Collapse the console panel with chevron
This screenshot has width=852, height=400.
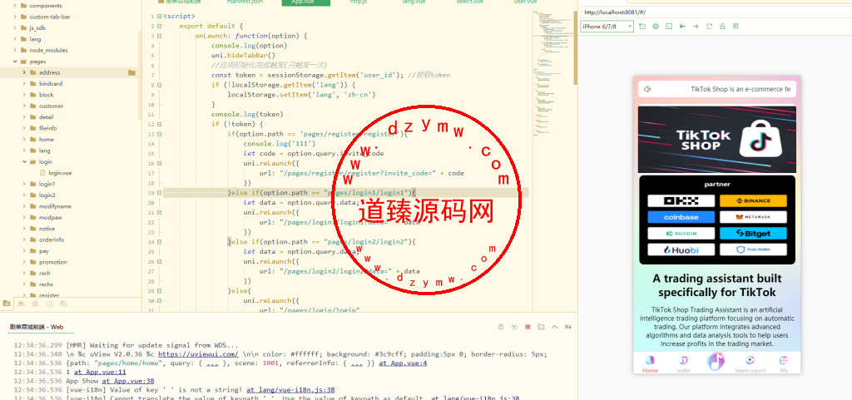tap(555, 327)
